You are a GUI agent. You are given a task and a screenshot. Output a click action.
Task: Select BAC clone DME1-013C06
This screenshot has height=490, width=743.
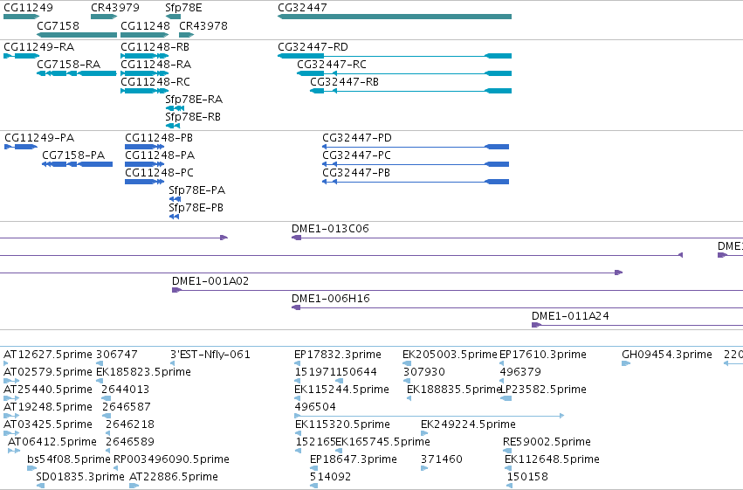click(517, 238)
